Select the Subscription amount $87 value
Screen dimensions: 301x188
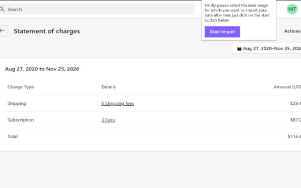(x=296, y=120)
